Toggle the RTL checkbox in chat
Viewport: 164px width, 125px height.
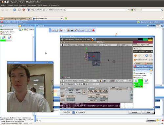37,120
